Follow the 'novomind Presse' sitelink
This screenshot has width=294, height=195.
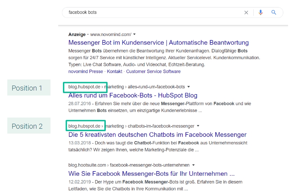tap(85, 72)
